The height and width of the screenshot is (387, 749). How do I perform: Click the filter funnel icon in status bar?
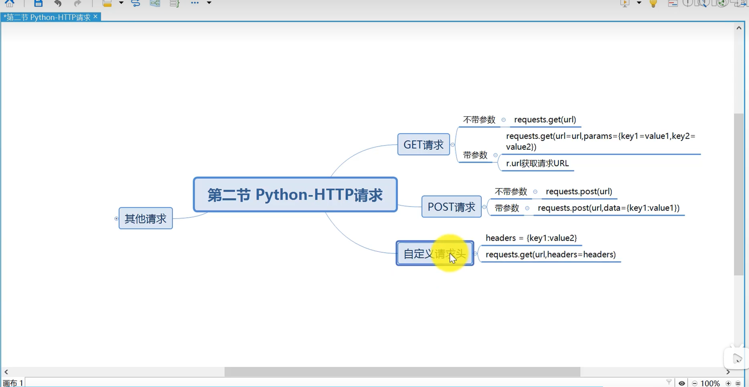click(x=669, y=382)
